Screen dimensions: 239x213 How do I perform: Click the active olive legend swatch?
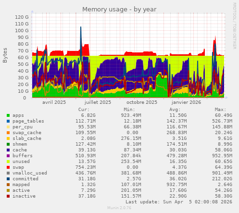(8, 190)
